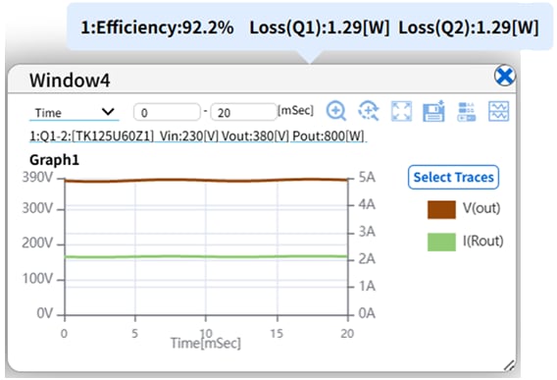Click the I(Rout) legend label
This screenshot has height=380, width=557.
(483, 241)
